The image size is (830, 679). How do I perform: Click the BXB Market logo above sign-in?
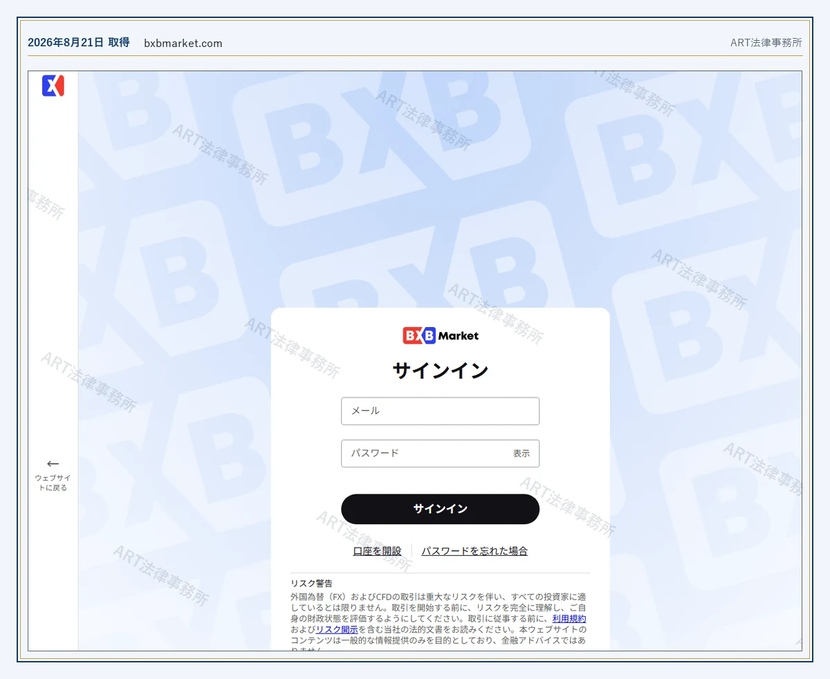[441, 335]
